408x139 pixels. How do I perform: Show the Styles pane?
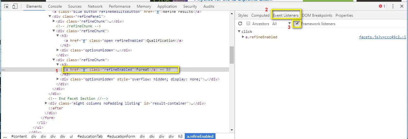(243, 15)
